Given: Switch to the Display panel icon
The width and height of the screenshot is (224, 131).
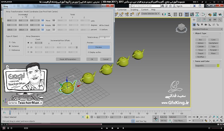Looking at the screenshot, I should [x=215, y=20].
